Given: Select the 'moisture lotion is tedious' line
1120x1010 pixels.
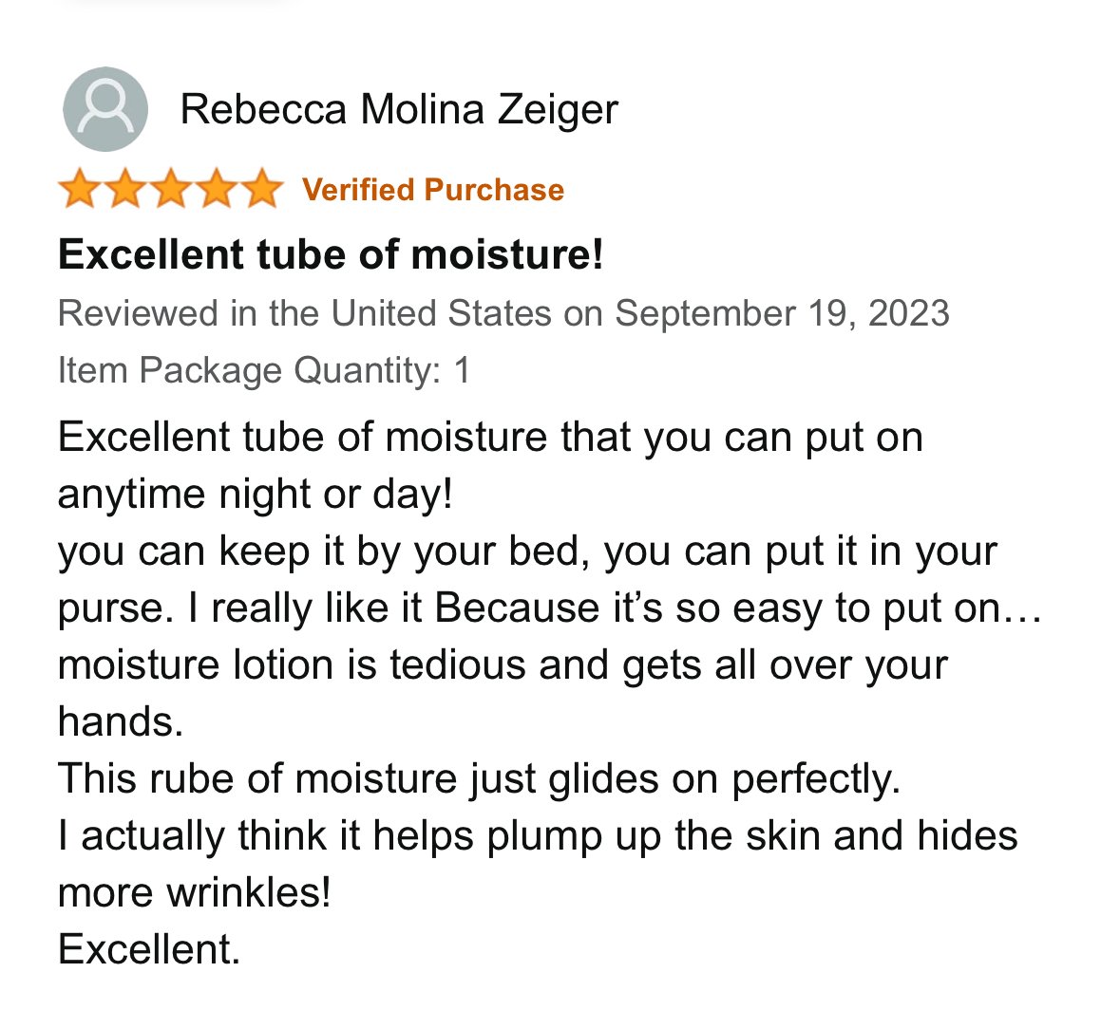Looking at the screenshot, I should click(503, 665).
